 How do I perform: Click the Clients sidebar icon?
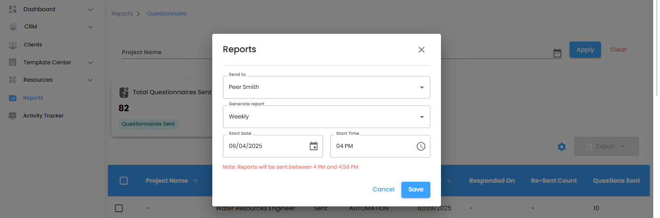pyautogui.click(x=13, y=45)
